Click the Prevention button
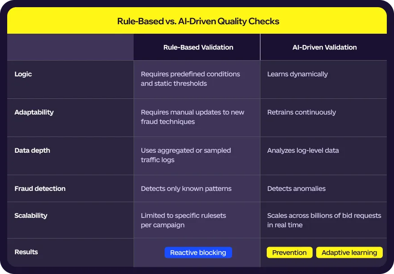394x274 pixels. [289, 252]
